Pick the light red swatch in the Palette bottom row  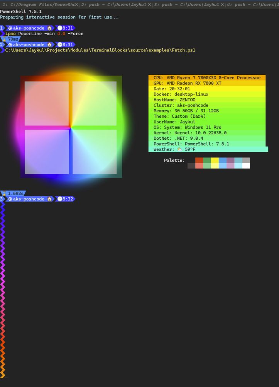(199, 166)
